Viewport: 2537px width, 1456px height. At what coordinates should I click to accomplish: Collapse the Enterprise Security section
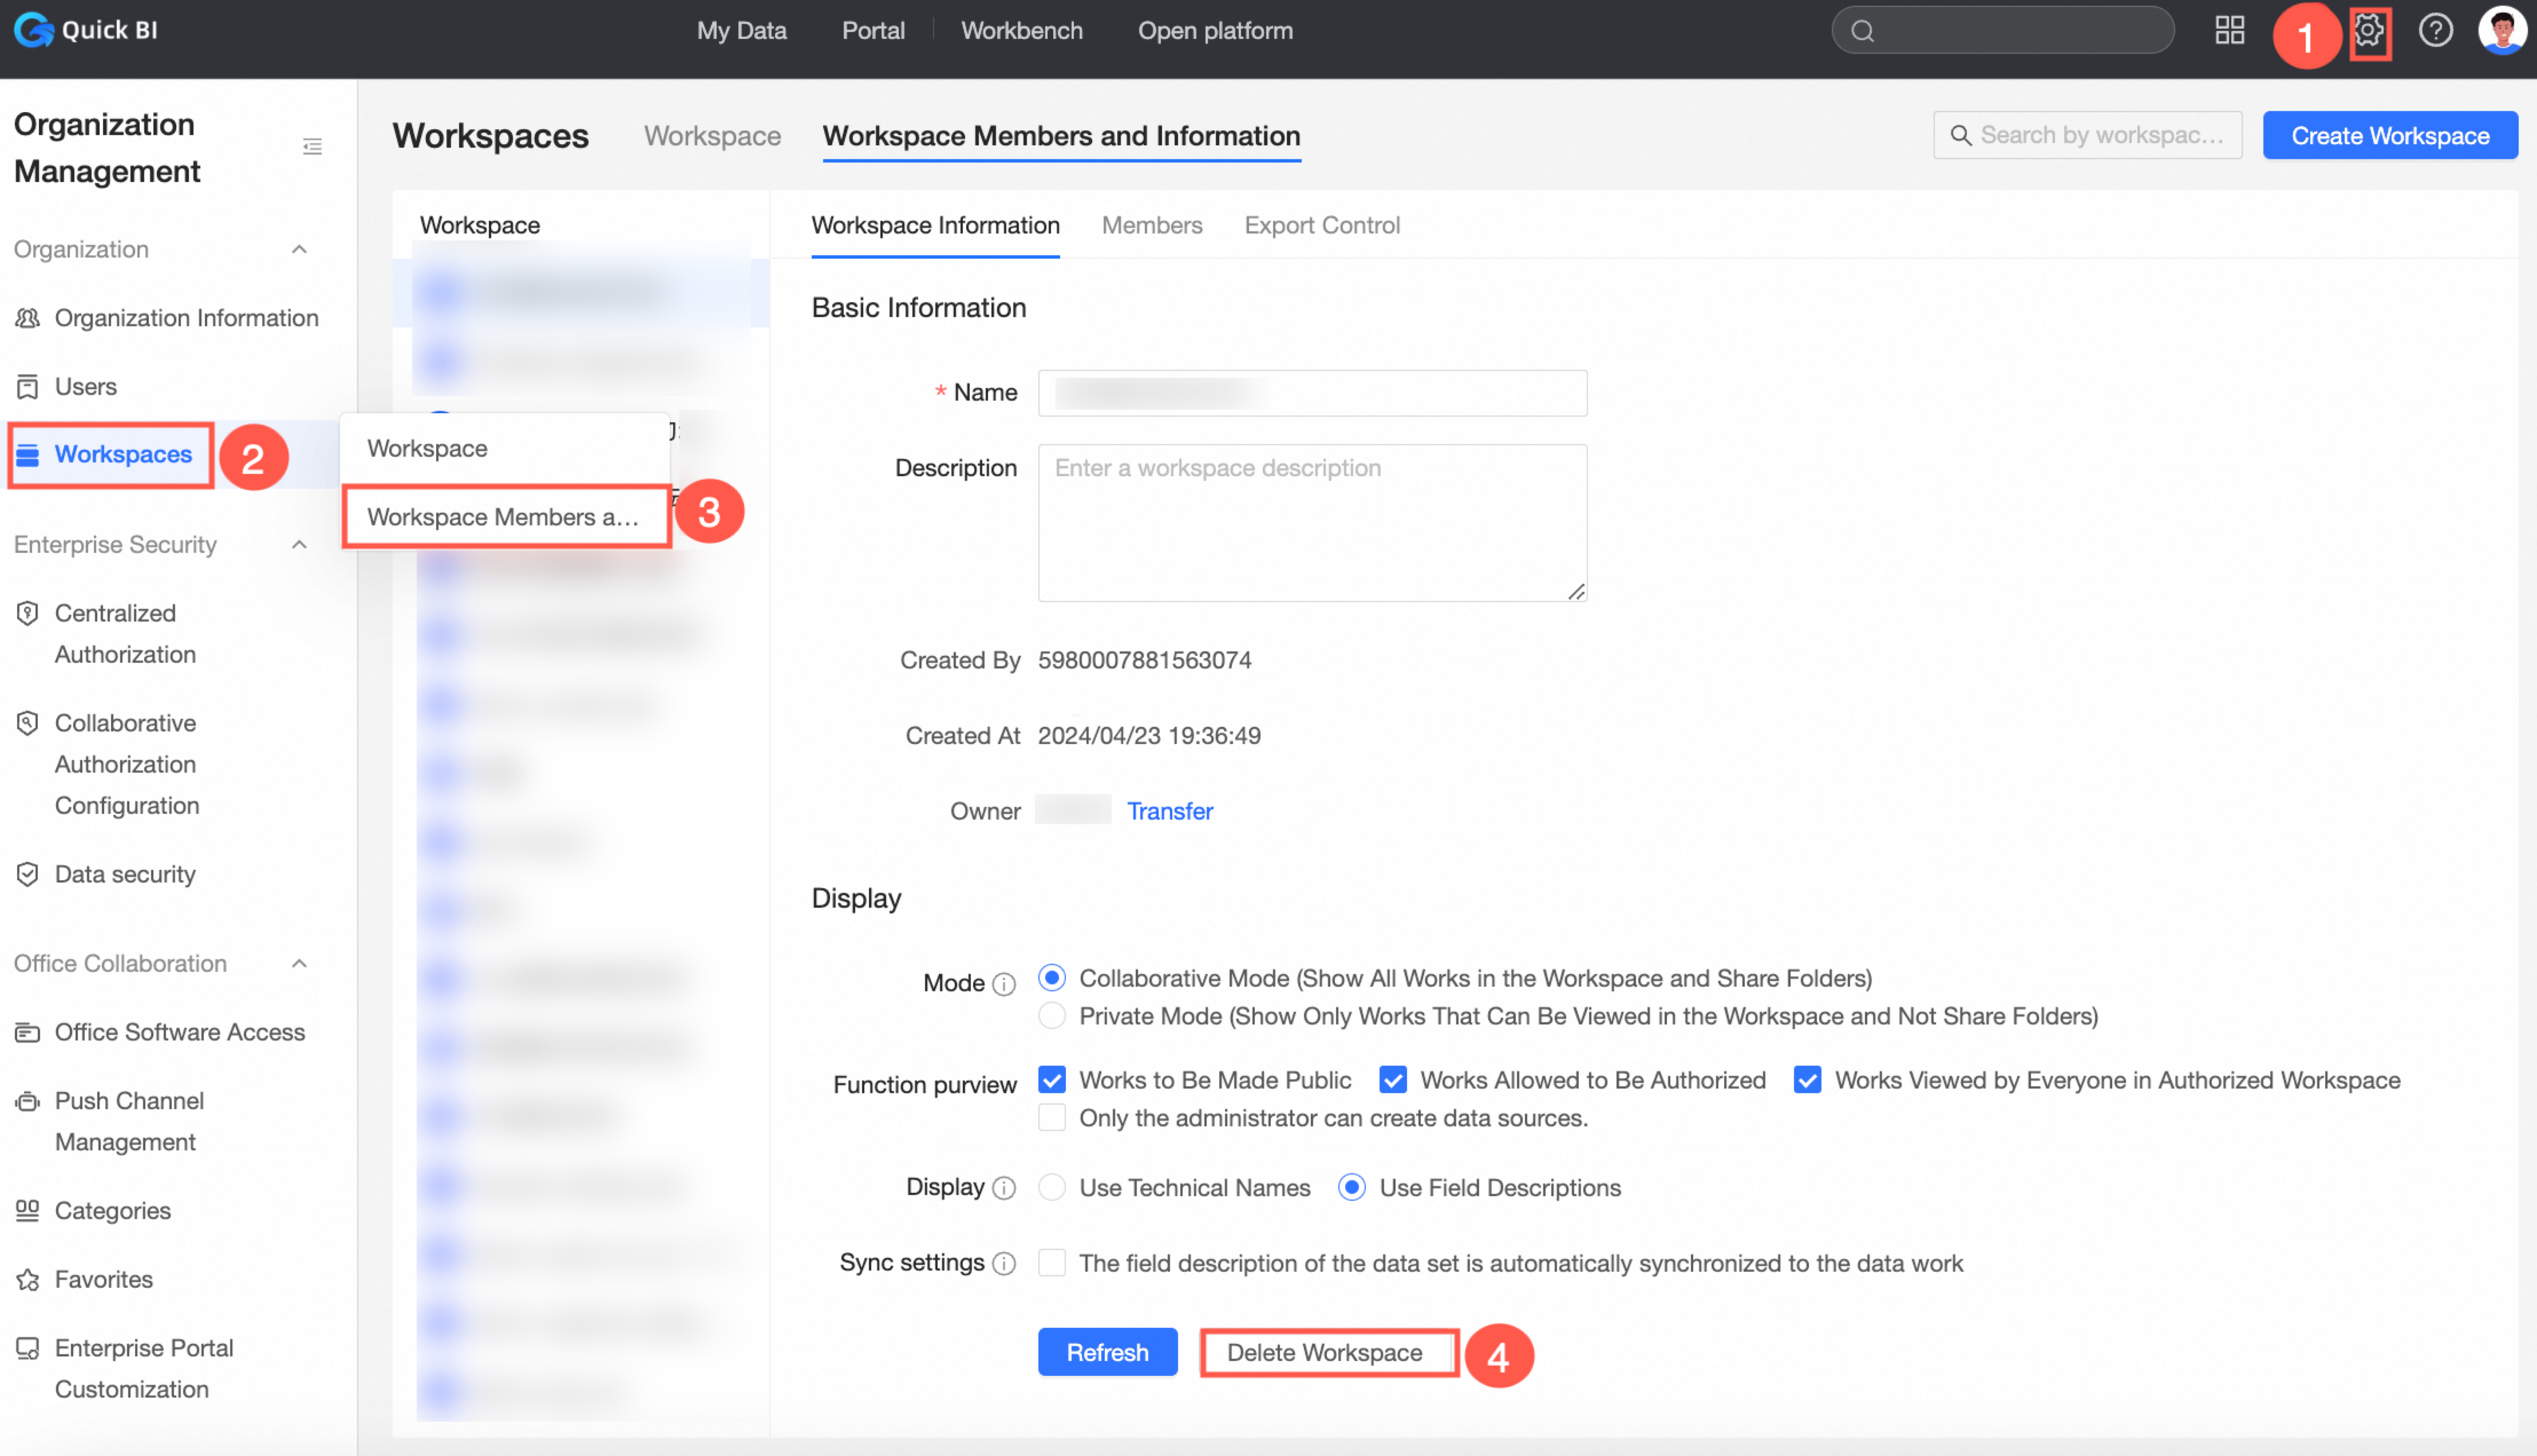[299, 545]
